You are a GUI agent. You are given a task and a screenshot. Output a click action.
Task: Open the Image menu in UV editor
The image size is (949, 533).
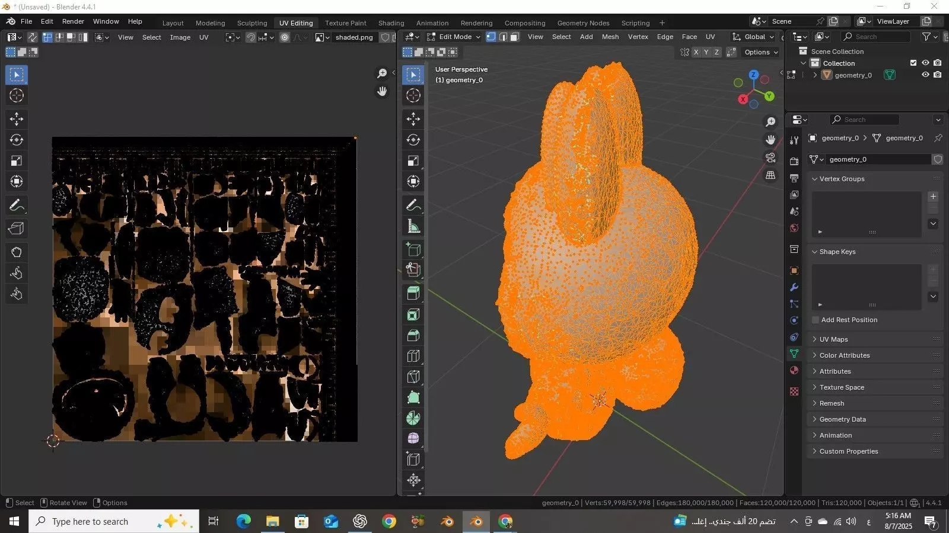click(180, 37)
